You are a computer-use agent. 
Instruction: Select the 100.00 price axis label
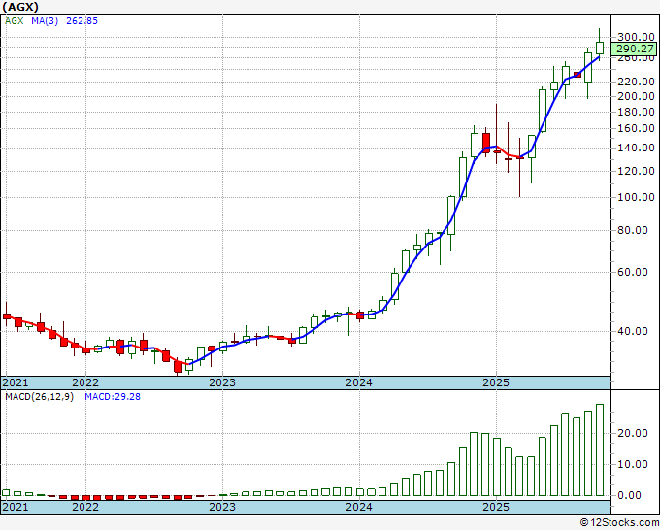tap(636, 197)
